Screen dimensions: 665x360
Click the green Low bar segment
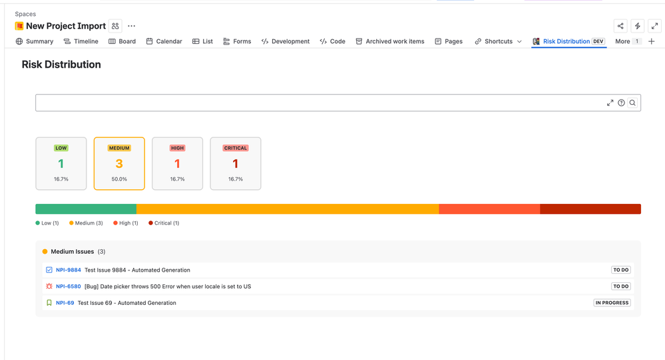tap(86, 209)
